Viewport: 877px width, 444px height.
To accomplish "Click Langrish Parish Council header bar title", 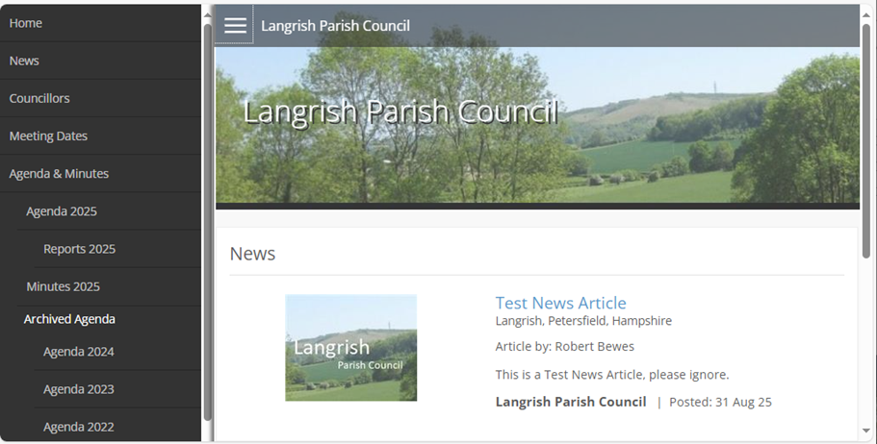I will 335,26.
